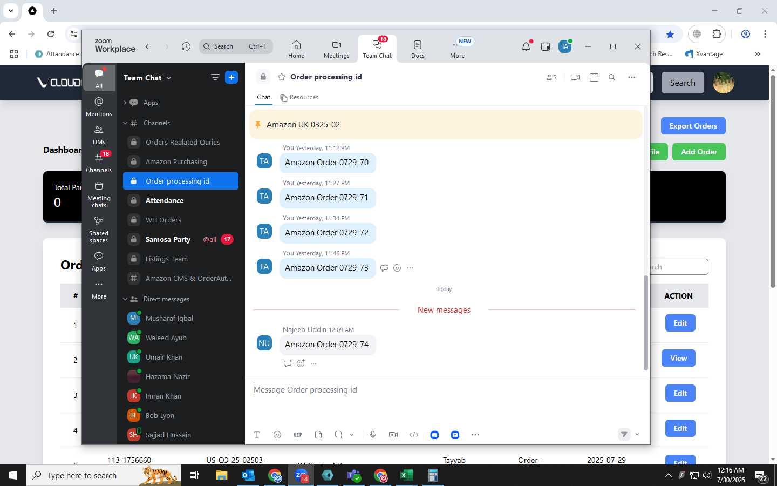Image resolution: width=777 pixels, height=486 pixels.
Task: Open chat with Waleed Ayub
Action: coord(181,337)
